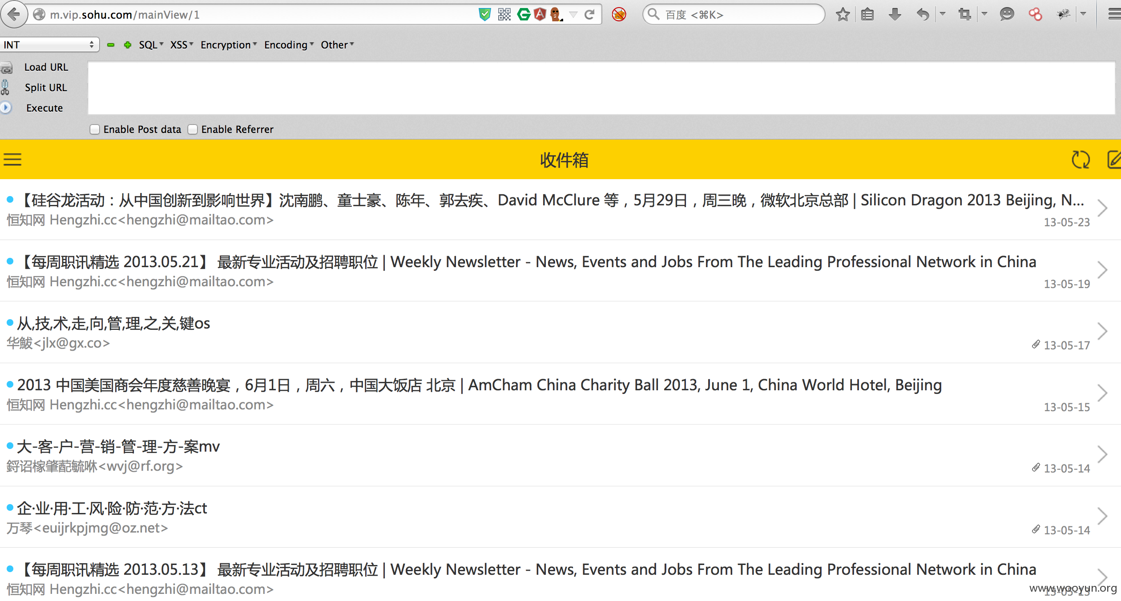This screenshot has width=1121, height=601.
Task: Open the mailbox hamburger side menu
Action: click(12, 160)
